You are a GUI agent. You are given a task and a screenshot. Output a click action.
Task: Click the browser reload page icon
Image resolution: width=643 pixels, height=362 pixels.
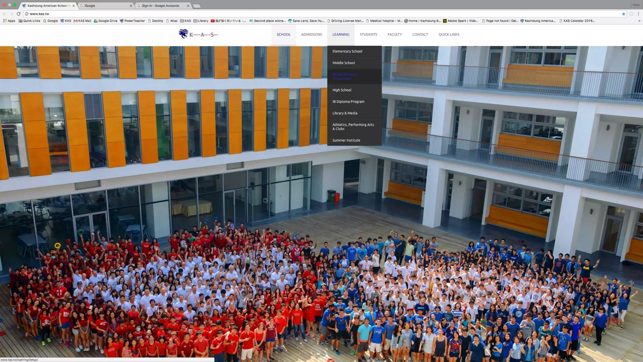(19, 14)
